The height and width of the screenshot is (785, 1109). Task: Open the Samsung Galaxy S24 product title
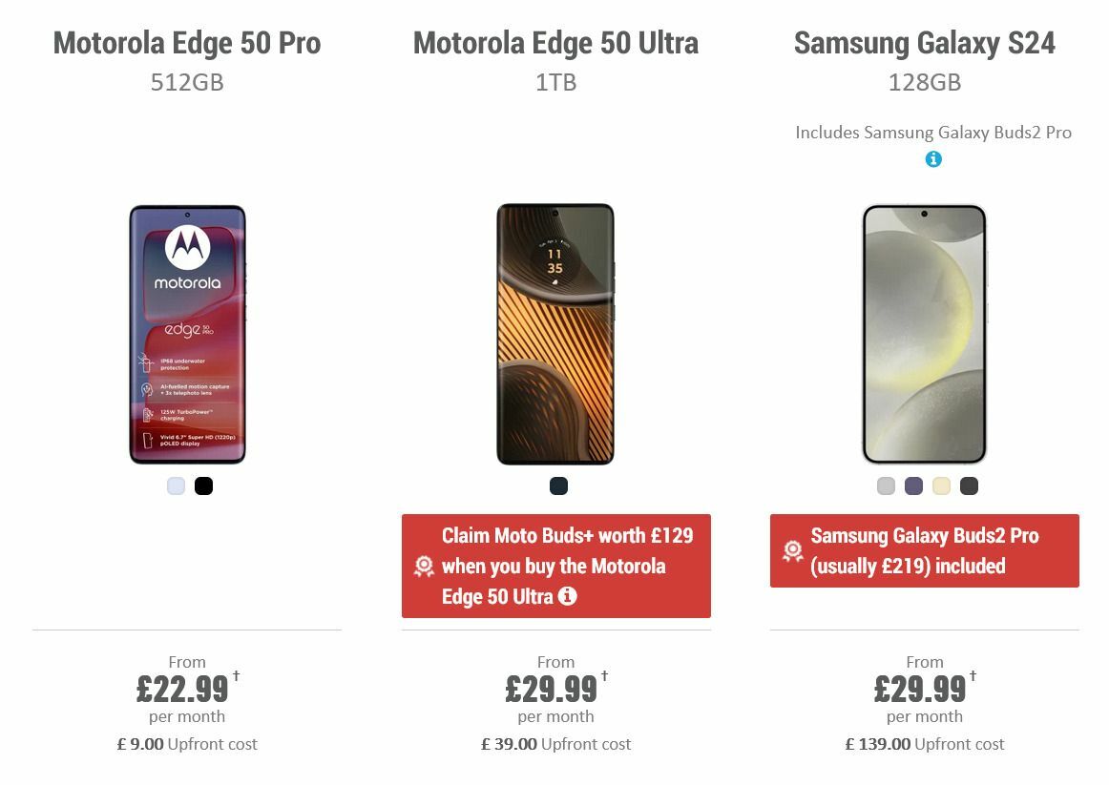point(924,43)
